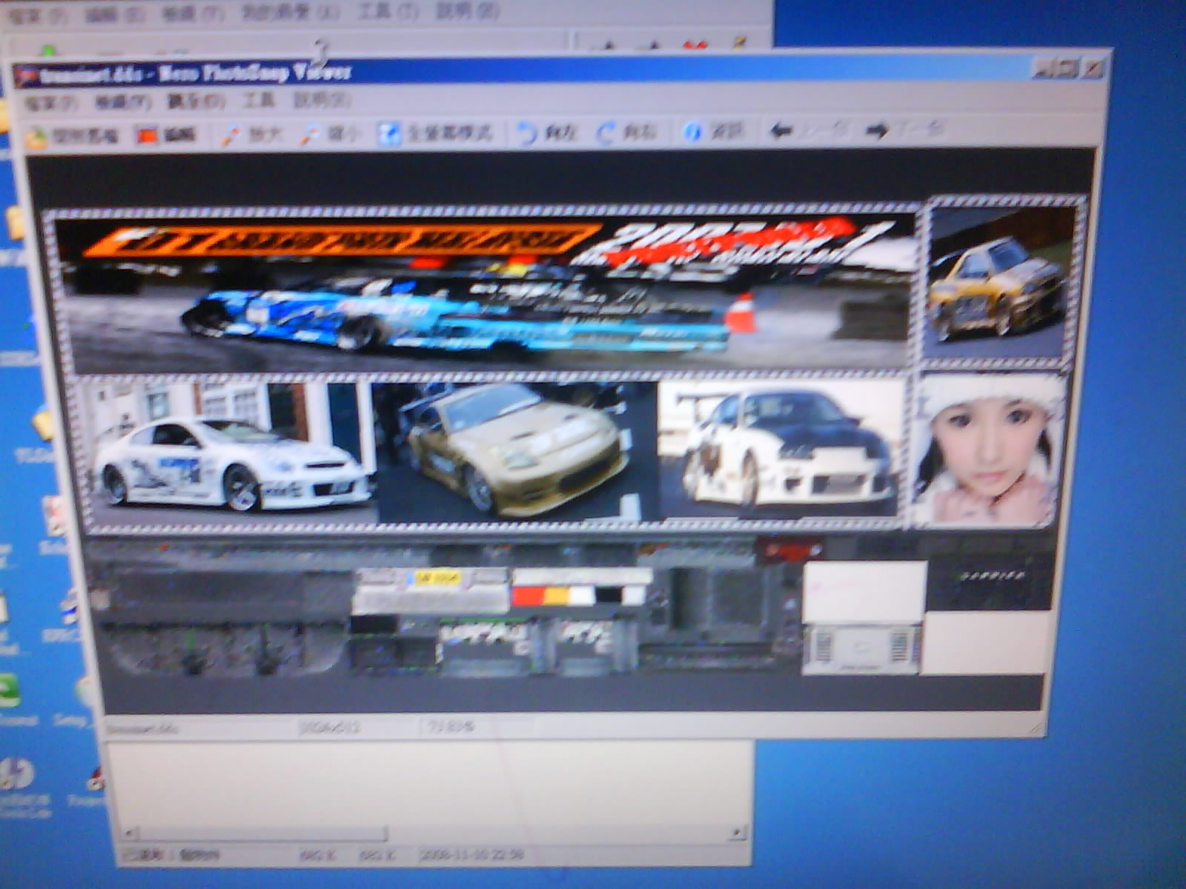Open 說明(H) menu in the background Explorer window

pyautogui.click(x=469, y=12)
